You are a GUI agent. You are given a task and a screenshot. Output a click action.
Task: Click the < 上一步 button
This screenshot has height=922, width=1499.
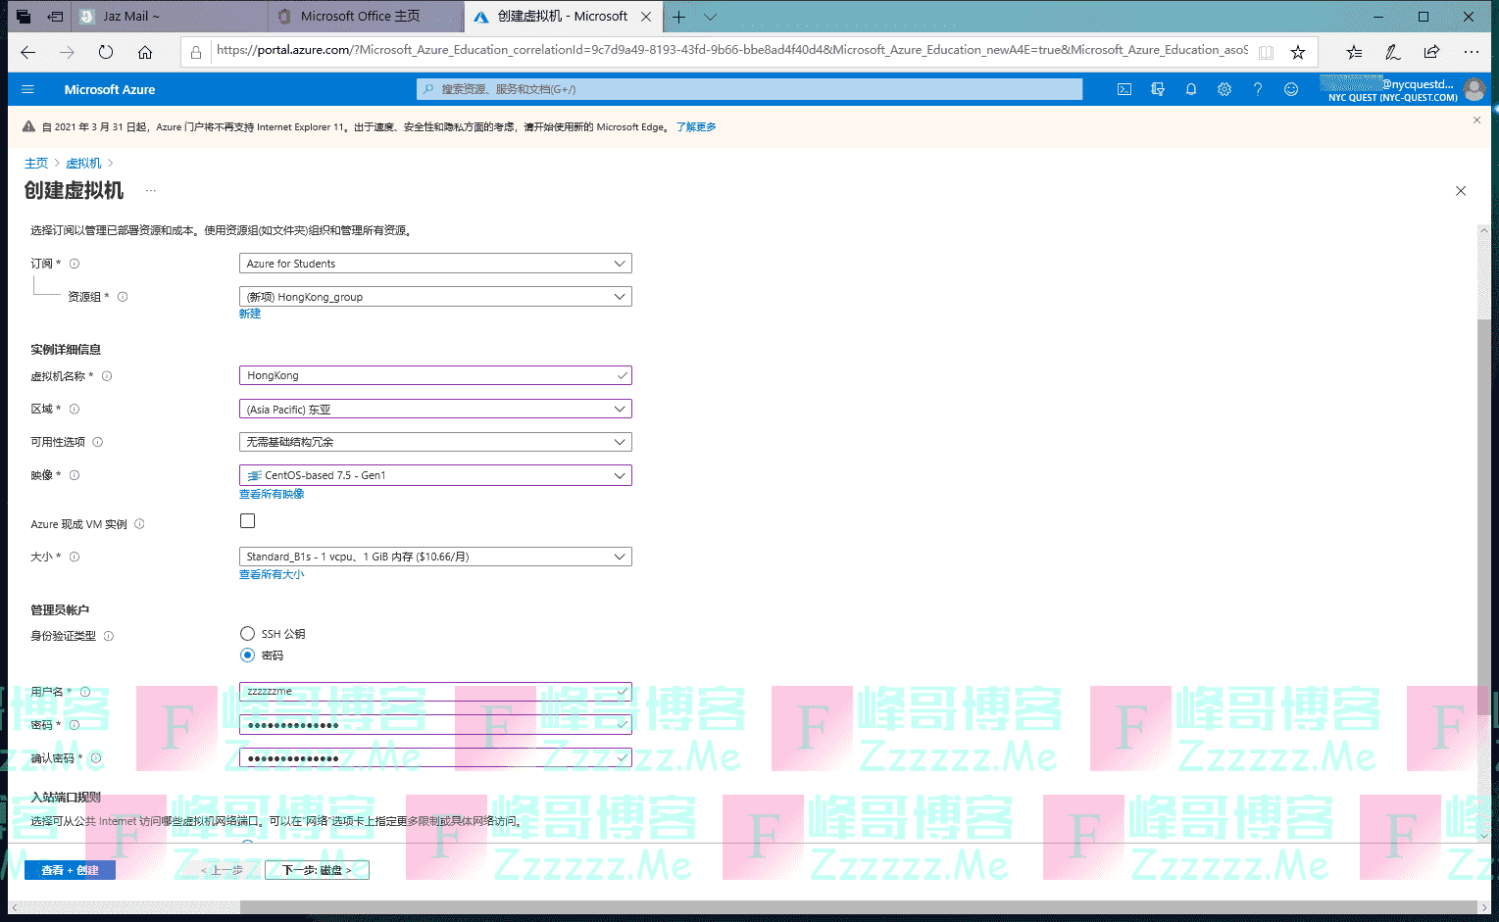222,870
